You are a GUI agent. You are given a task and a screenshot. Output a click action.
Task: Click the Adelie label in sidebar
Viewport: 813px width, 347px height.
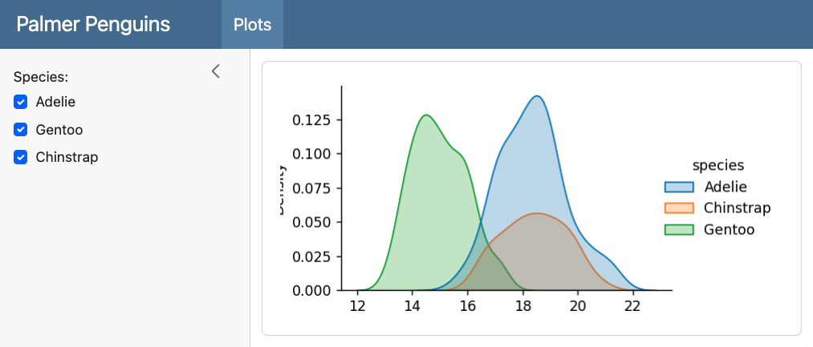[x=55, y=102]
